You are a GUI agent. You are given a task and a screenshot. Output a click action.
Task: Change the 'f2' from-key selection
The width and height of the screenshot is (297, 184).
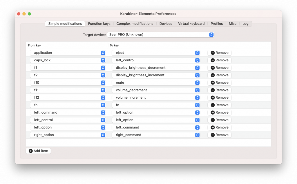click(68, 75)
